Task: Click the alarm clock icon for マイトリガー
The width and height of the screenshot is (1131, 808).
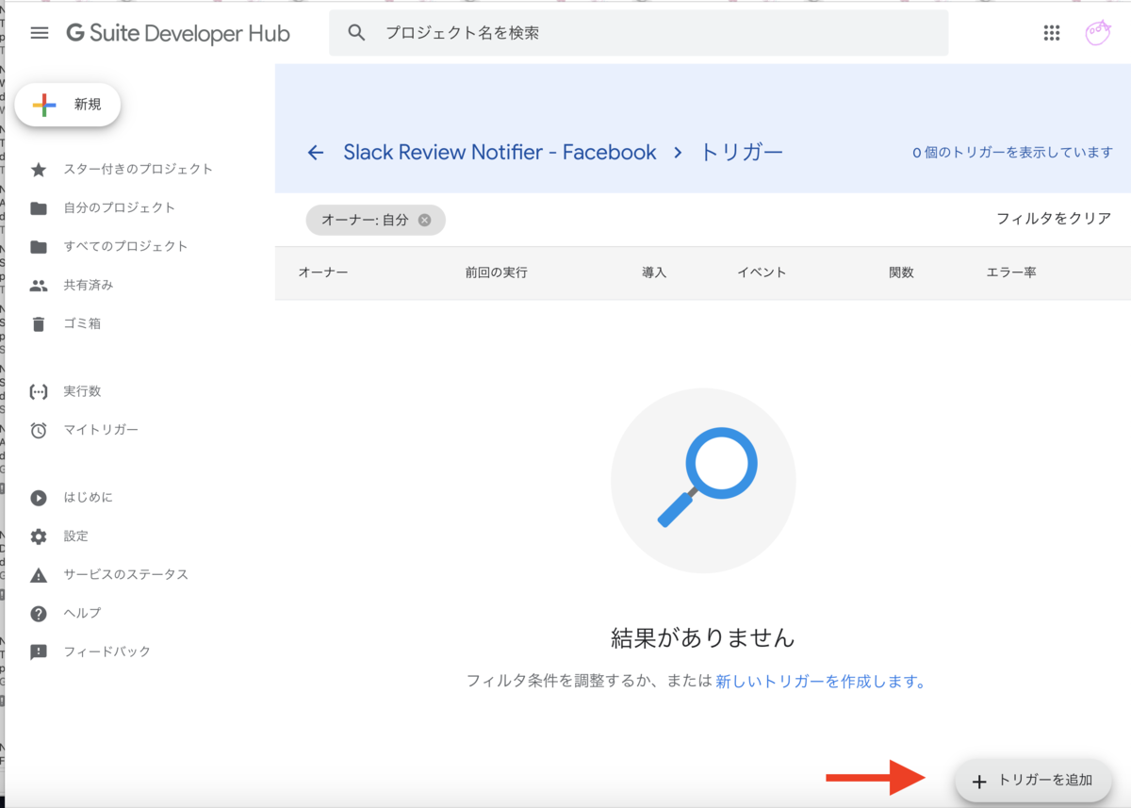Action: (39, 431)
